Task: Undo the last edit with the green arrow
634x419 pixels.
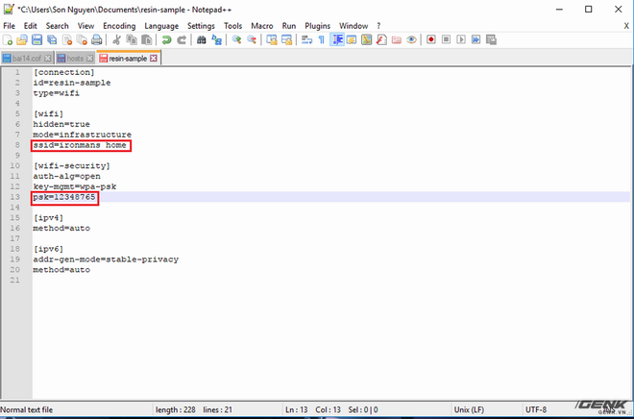Action: 166,39
